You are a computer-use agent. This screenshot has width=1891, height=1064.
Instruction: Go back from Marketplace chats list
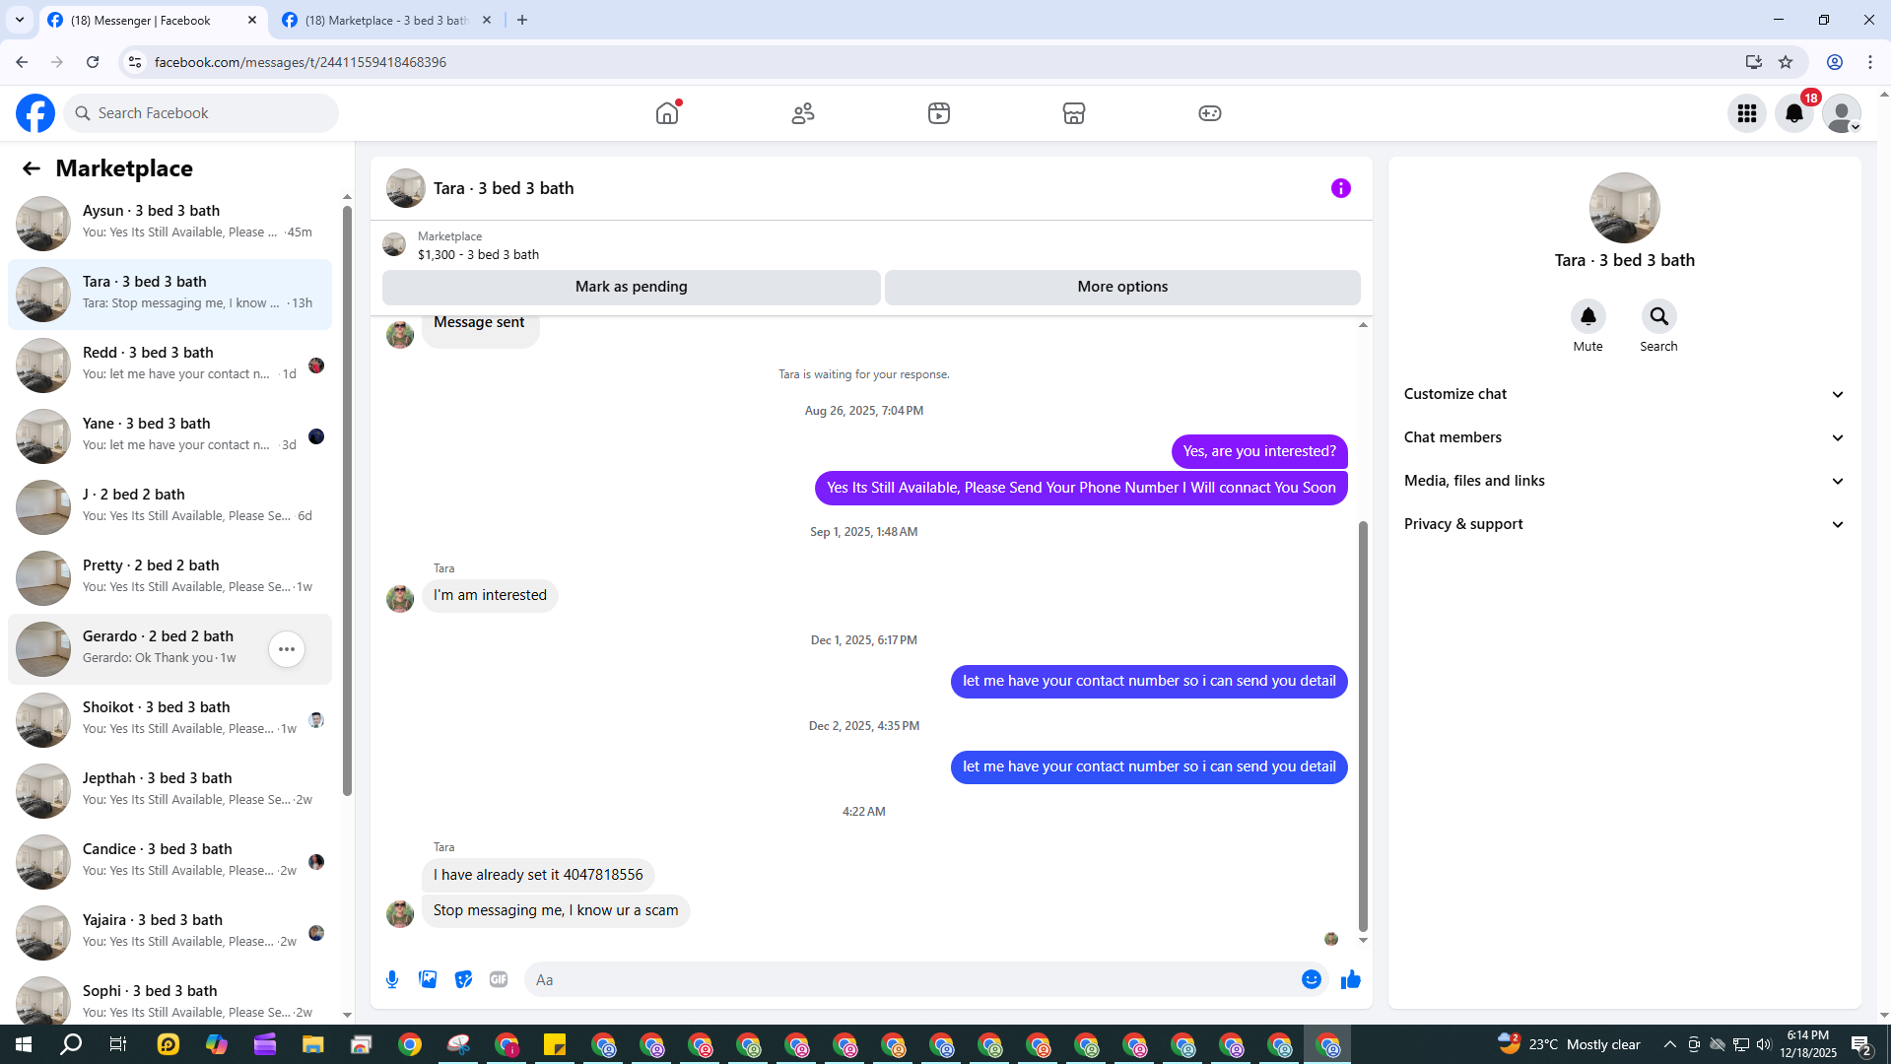(32, 168)
